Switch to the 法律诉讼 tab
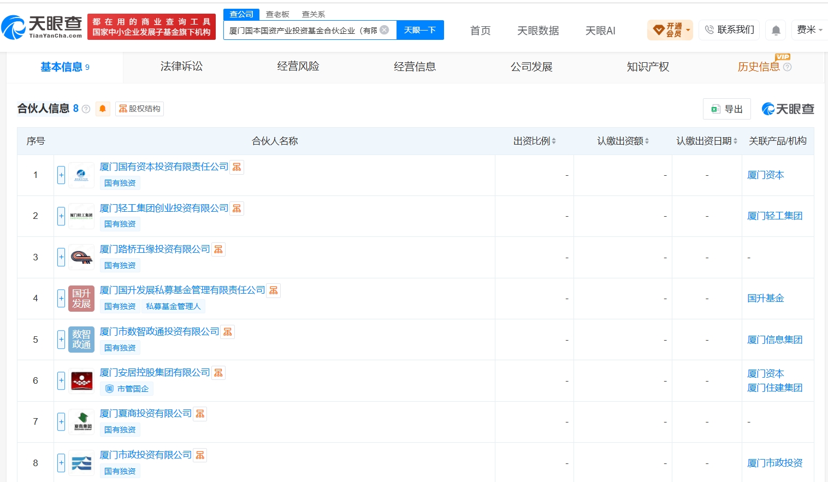This screenshot has height=482, width=828. pyautogui.click(x=181, y=67)
